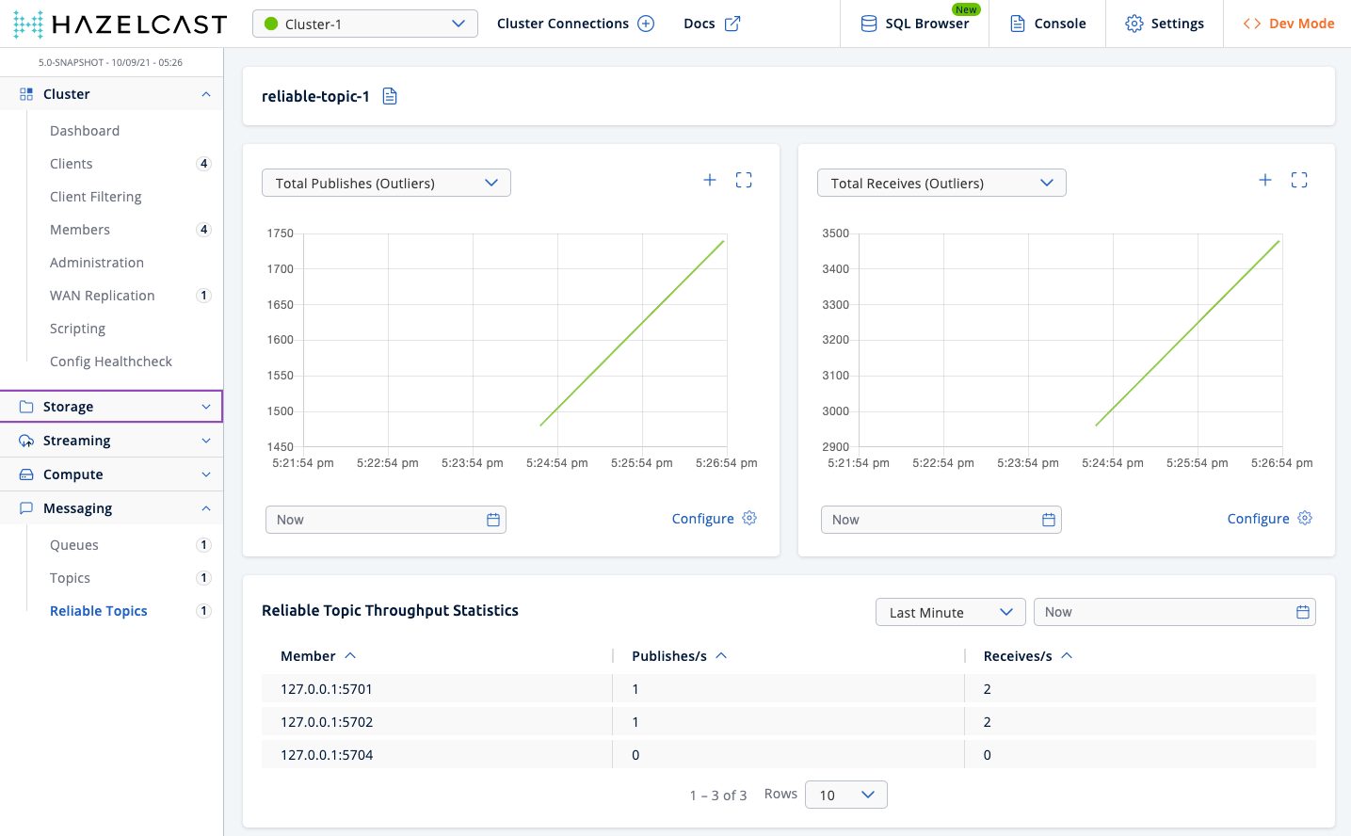Open the SQL Browser tab
This screenshot has width=1351, height=836.
click(x=914, y=24)
